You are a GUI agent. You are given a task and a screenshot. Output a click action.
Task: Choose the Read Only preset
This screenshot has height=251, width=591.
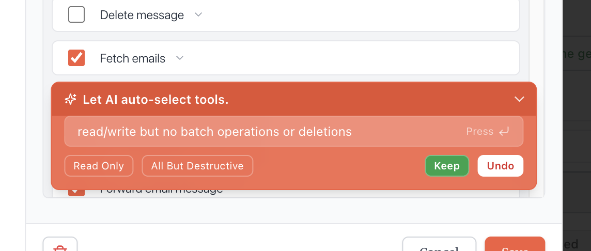[x=99, y=166]
